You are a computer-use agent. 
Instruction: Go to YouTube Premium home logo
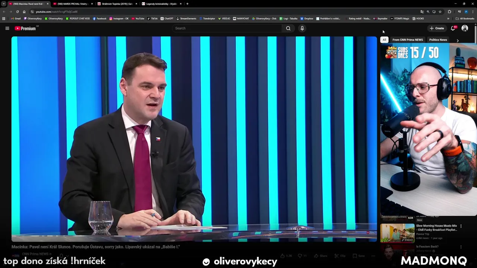click(25, 28)
